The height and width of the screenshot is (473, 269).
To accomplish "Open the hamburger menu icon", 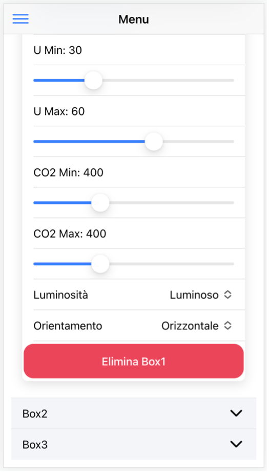I will 20,19.
